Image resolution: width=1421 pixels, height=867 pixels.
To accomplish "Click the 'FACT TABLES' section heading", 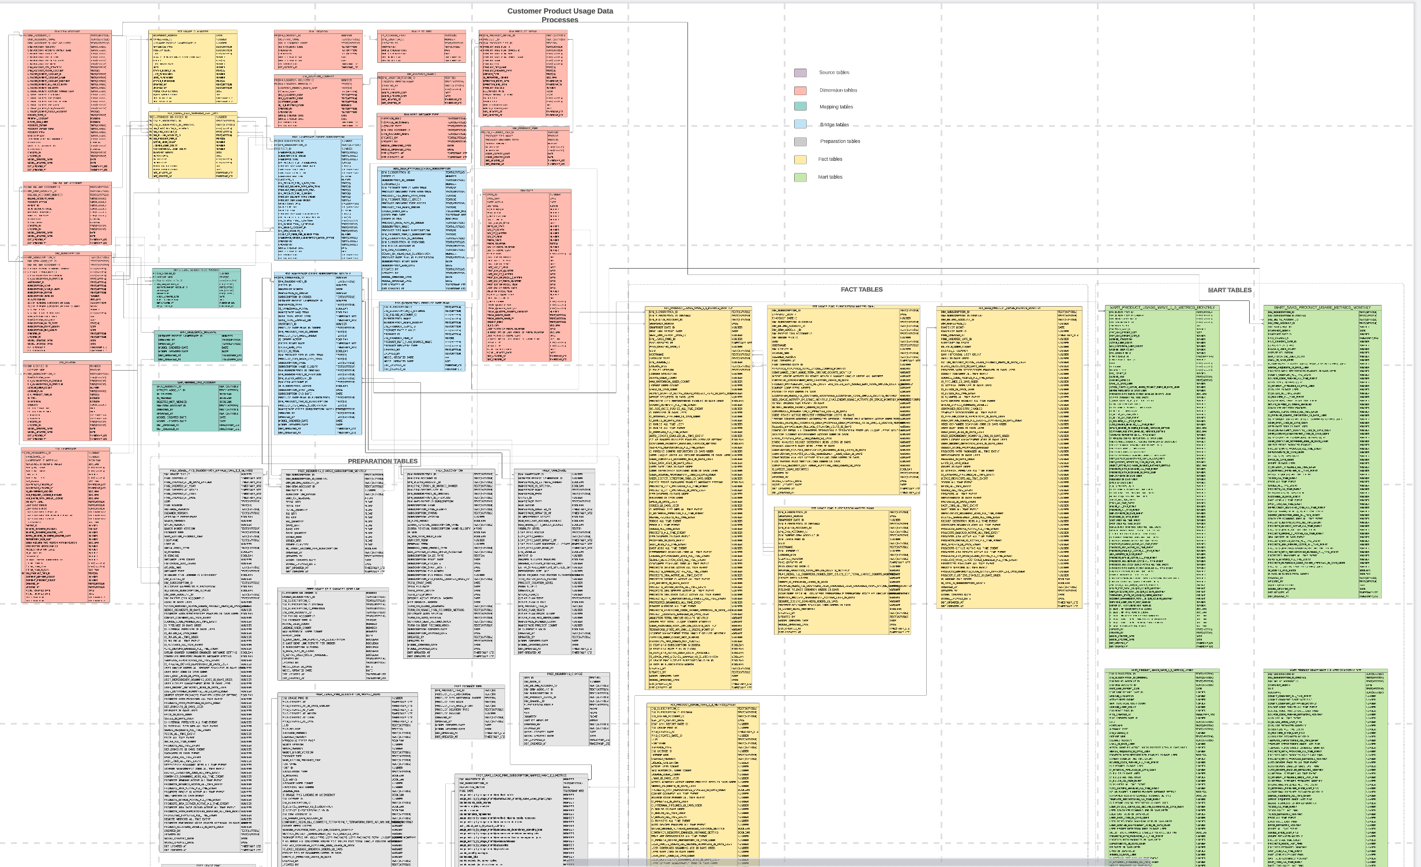I will (x=861, y=289).
